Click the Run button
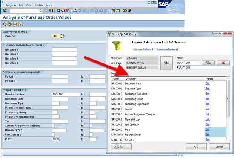Screen dimensions: 234x158 click(121, 147)
